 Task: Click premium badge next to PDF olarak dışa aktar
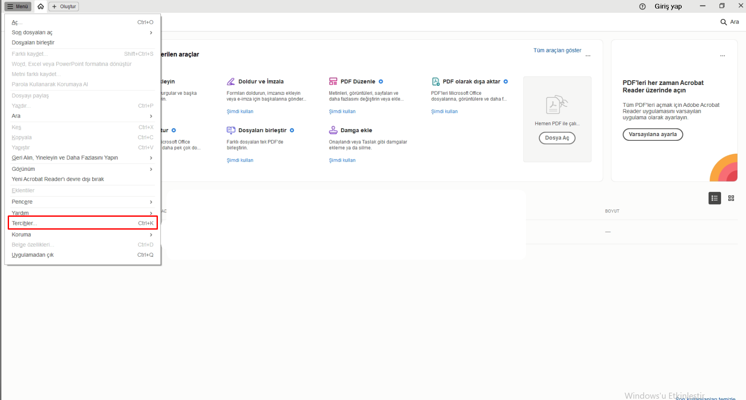click(506, 82)
